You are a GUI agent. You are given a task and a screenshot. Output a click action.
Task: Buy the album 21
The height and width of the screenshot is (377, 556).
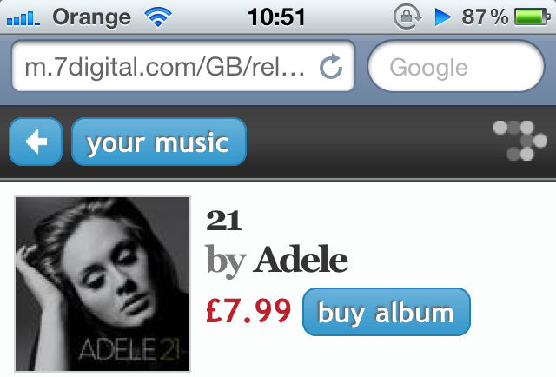pos(386,312)
